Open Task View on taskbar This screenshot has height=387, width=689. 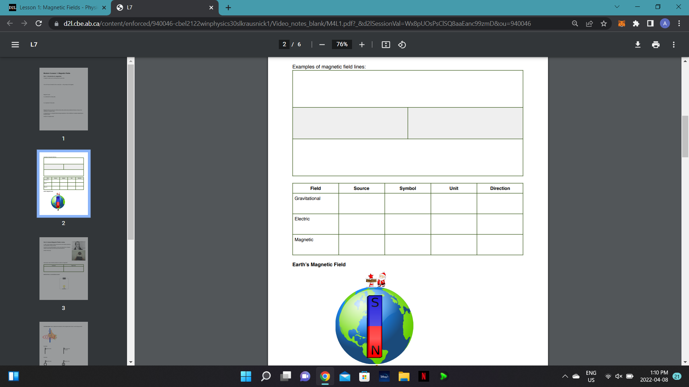tap(286, 376)
